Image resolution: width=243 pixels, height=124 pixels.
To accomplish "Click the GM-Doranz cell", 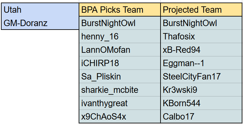I will [40, 23].
